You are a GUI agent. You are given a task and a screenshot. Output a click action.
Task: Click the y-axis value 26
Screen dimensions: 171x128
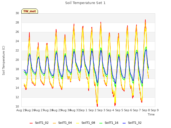coord(17,32)
